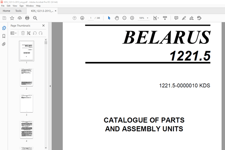Screen dimensions: 225x150
Task: Click the thumbnails panel scrollbar thumb
Action: 46,43
